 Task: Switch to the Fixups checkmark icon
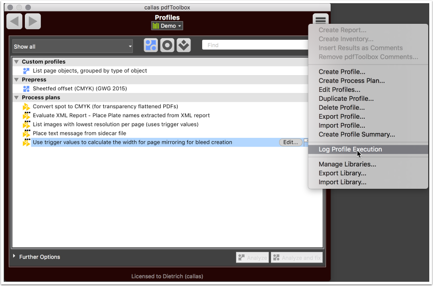[184, 45]
